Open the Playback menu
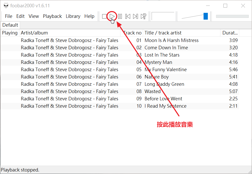Image resolution: width=252 pixels, height=174 pixels. [x=52, y=16]
